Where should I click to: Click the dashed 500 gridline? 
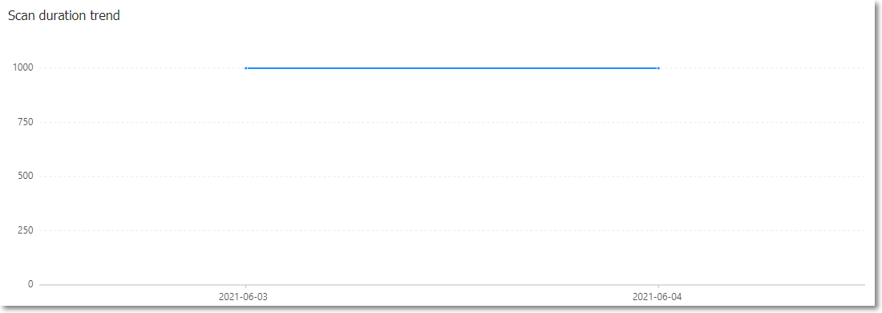[x=451, y=177]
